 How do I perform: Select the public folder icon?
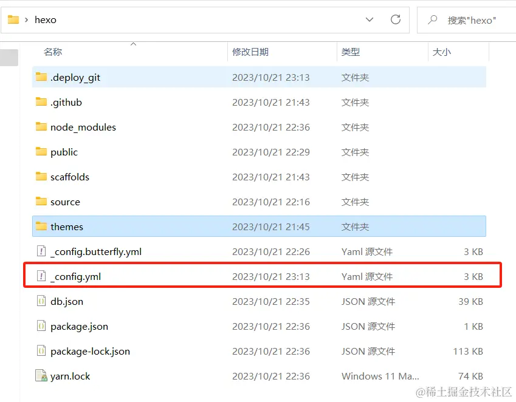[41, 152]
